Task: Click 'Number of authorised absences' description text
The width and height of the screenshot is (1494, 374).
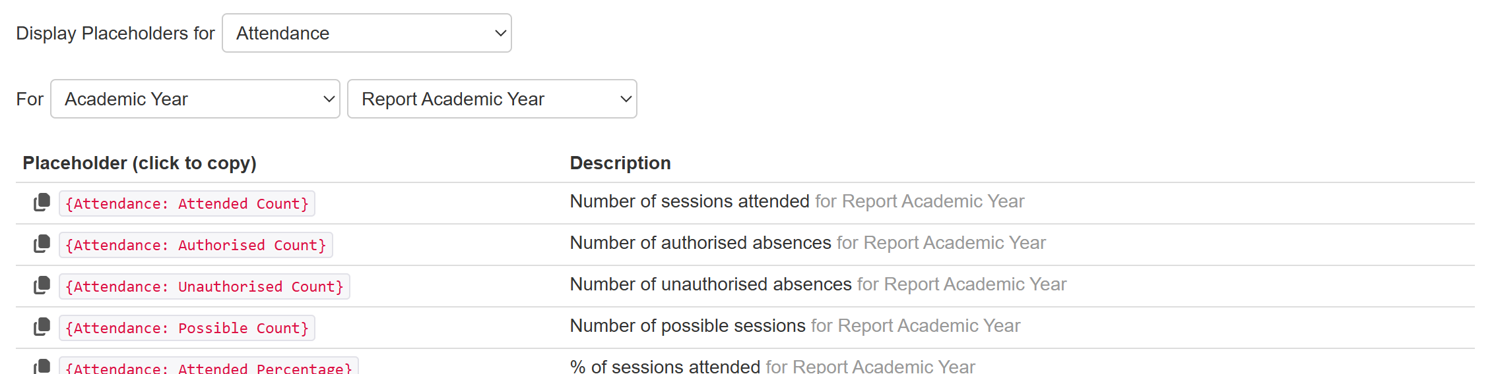Action: click(x=700, y=243)
